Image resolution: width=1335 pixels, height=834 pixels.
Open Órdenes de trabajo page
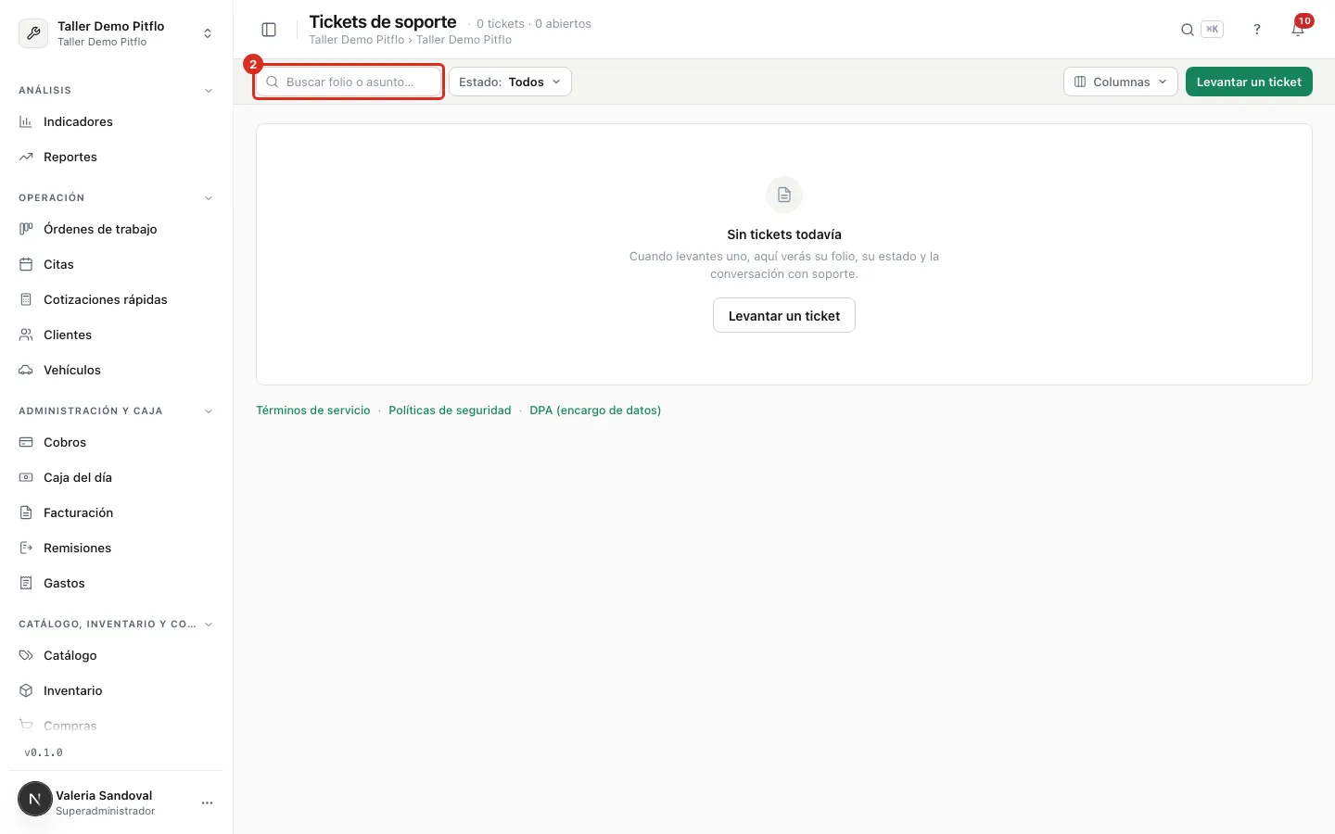[100, 229]
